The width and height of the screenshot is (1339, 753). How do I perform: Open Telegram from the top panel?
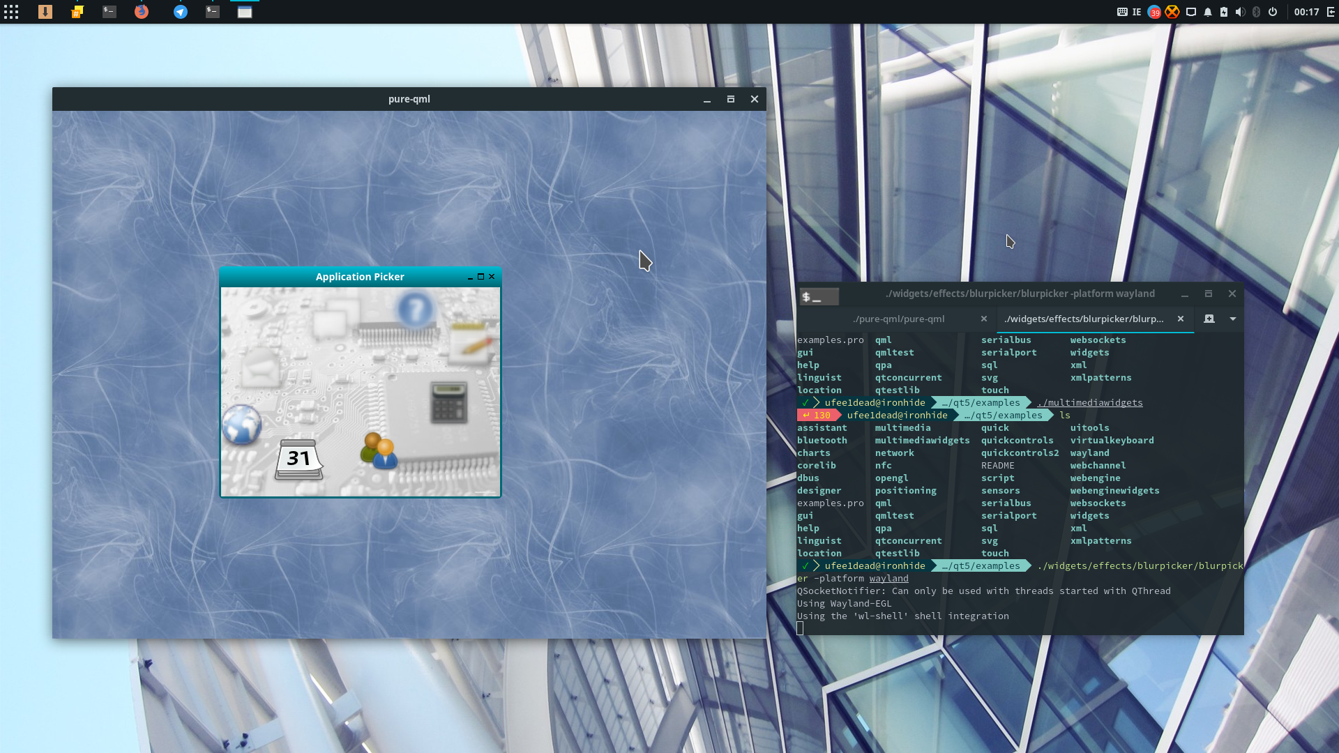(181, 12)
